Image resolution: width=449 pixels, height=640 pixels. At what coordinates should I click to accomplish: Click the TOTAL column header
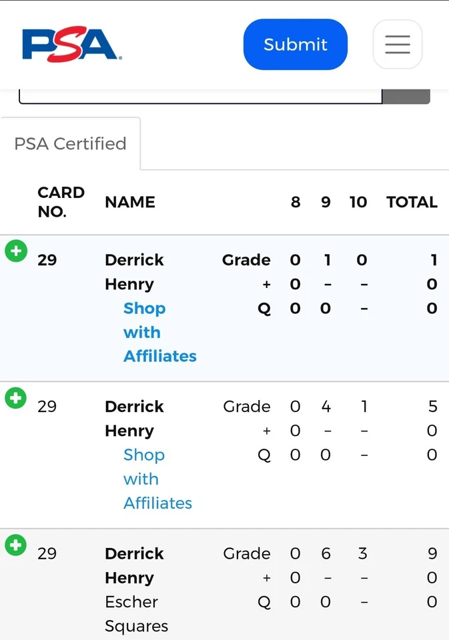(x=412, y=202)
